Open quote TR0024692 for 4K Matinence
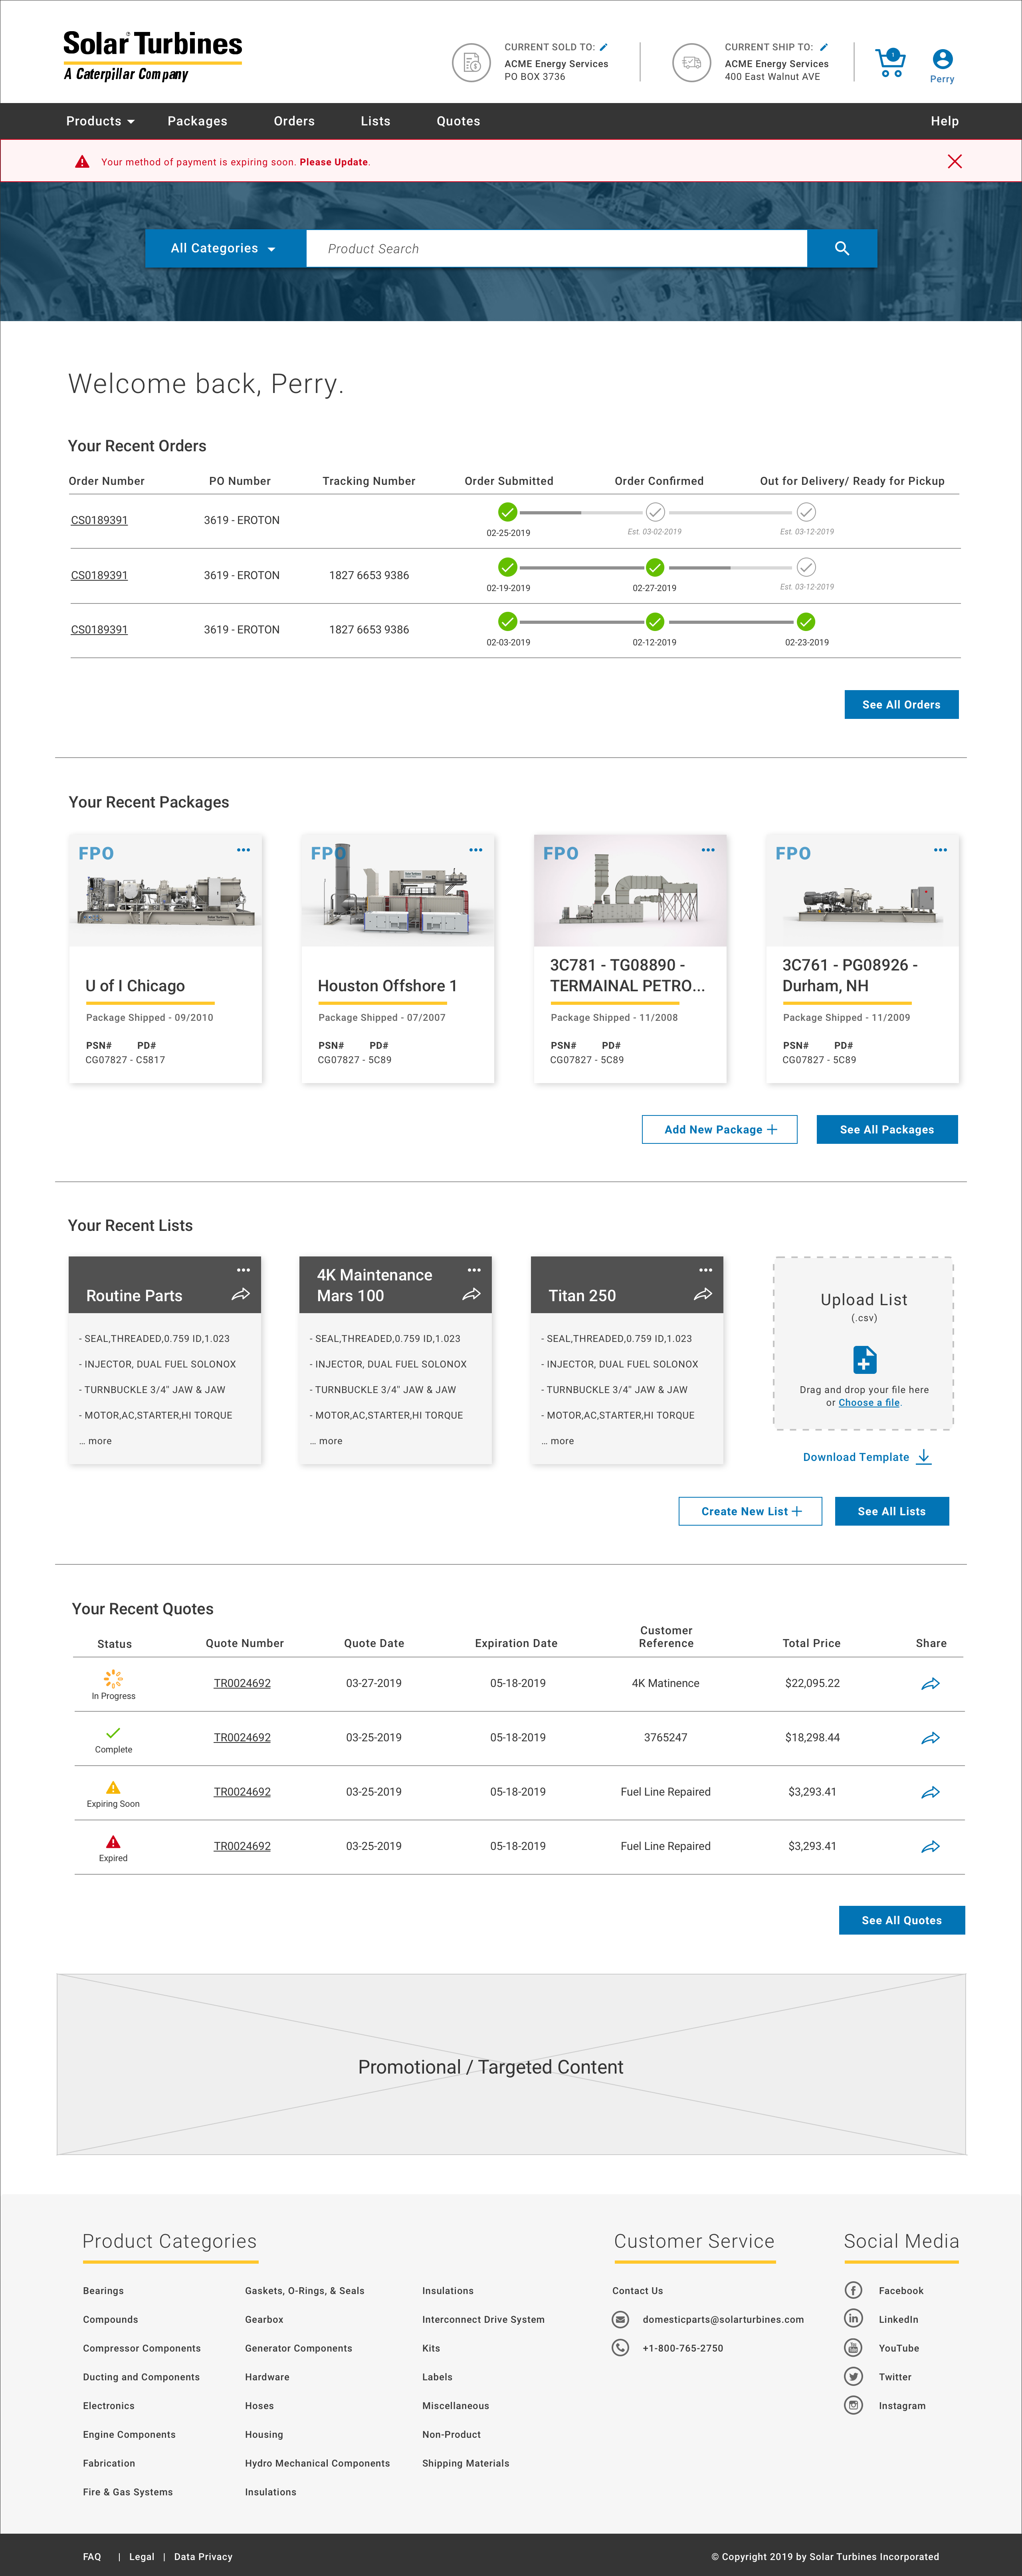This screenshot has height=2576, width=1022. pyautogui.click(x=242, y=1683)
